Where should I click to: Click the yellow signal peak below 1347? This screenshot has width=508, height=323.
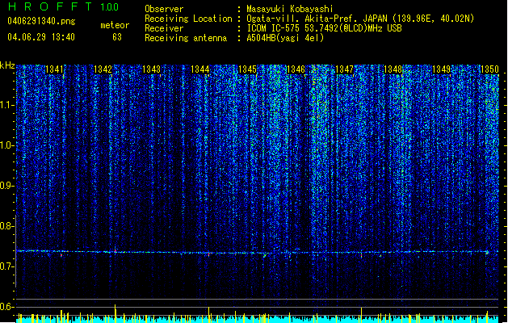point(361,315)
